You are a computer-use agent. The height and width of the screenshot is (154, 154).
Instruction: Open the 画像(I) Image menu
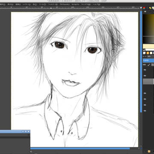(x=18, y=4)
